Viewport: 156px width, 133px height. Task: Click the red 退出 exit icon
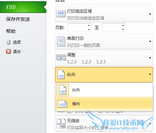[x=8, y=52]
